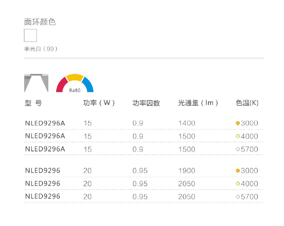Select the first NLED9296A model name
284x226 pixels.
(x=45, y=123)
